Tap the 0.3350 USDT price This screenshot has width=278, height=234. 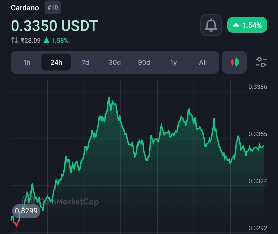pos(54,26)
